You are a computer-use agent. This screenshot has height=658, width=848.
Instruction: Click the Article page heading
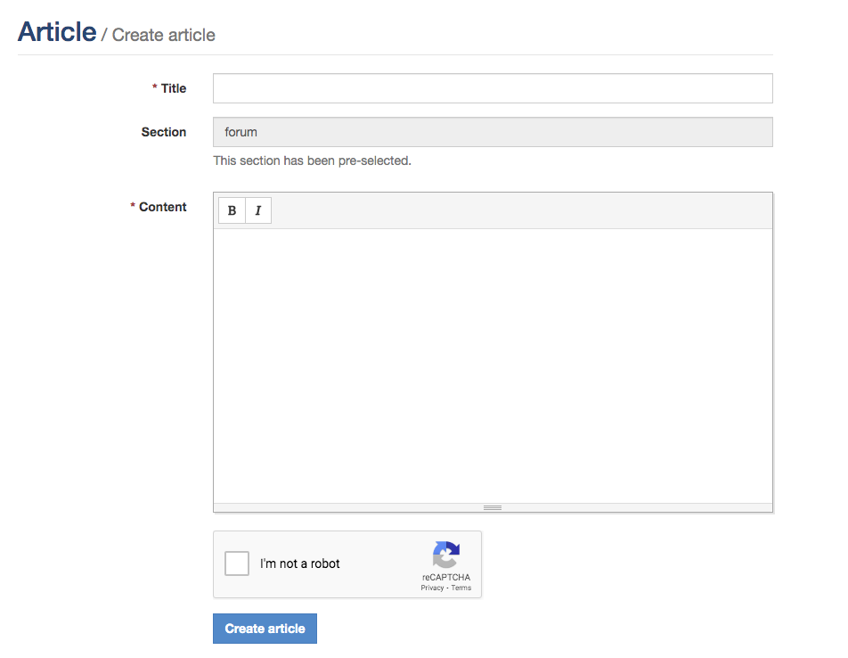click(x=57, y=32)
